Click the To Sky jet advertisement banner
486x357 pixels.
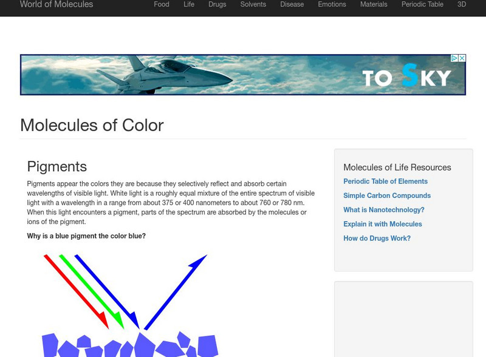243,75
